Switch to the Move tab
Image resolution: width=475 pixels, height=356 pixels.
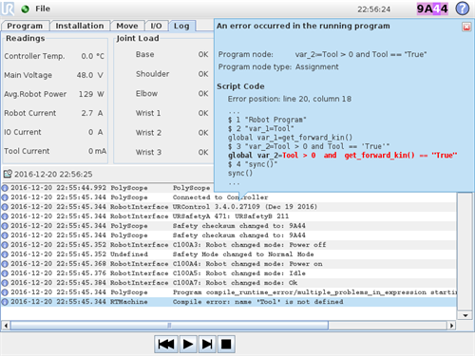pyautogui.click(x=127, y=26)
